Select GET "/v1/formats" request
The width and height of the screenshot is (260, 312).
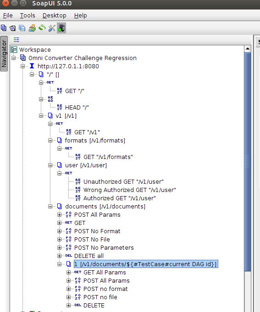click(108, 157)
